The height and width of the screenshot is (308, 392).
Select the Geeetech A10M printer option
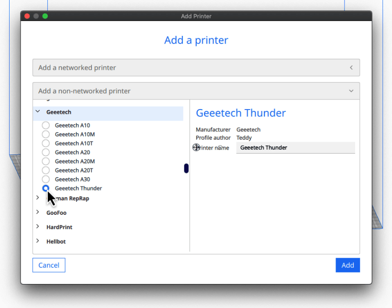point(45,134)
